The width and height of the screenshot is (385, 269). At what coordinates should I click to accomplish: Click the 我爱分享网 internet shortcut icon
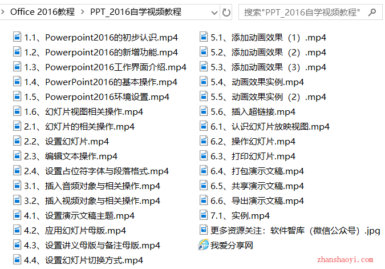coord(204,244)
